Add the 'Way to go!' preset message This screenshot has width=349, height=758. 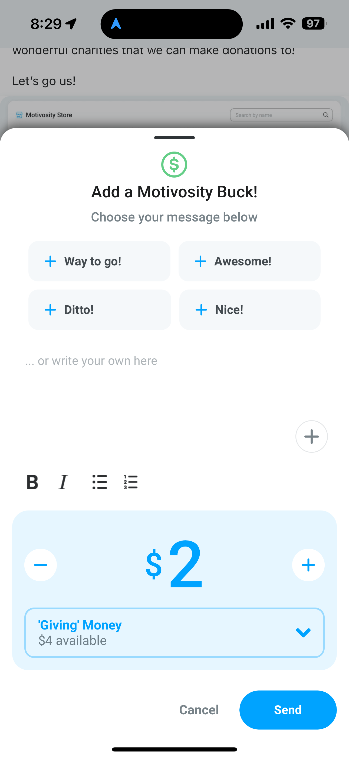pyautogui.click(x=99, y=261)
